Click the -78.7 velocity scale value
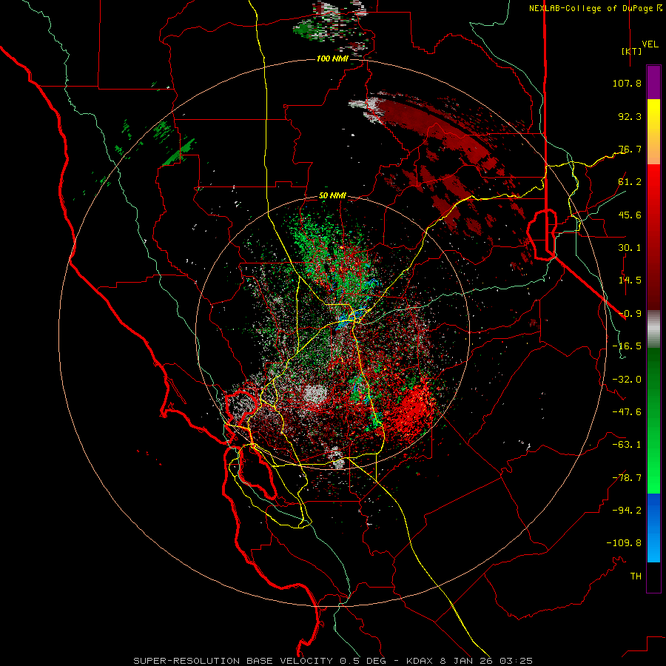The height and width of the screenshot is (666, 666). (x=627, y=478)
